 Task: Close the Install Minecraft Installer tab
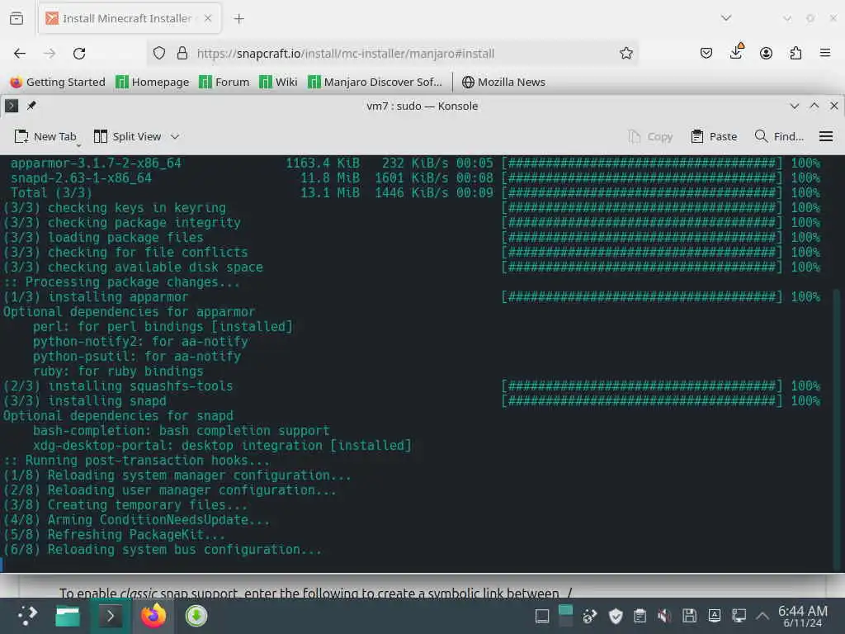(x=207, y=18)
